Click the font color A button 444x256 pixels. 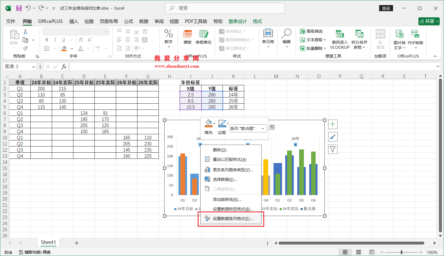point(81,48)
